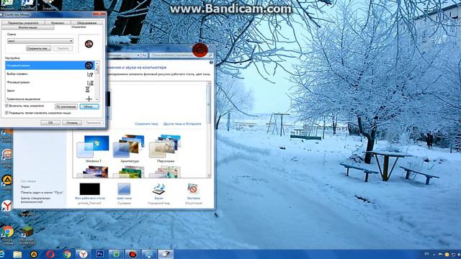Toggle 'Разрешить темам изменять указатели мыши' checkbox
This screenshot has width=461, height=259.
click(x=6, y=113)
